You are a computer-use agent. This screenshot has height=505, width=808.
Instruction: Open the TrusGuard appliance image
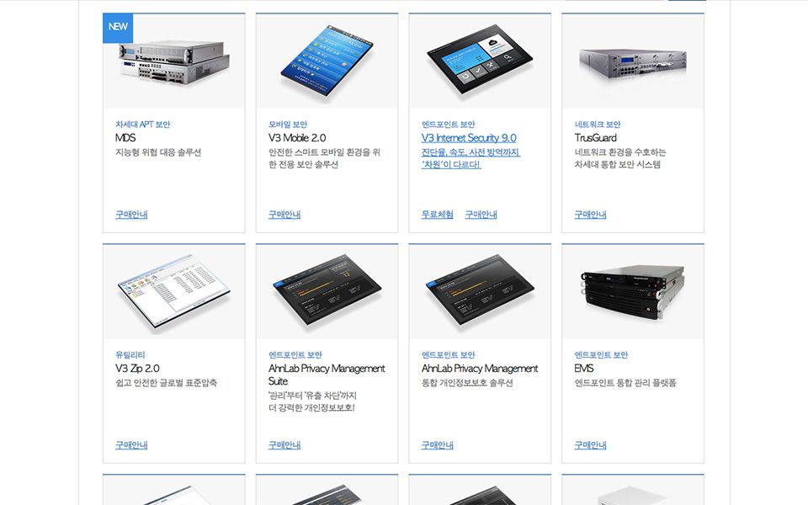coord(633,61)
